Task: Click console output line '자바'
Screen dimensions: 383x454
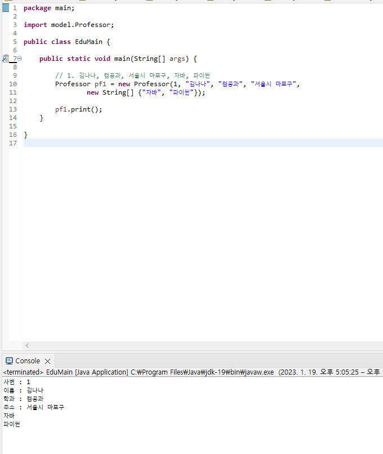Action: [9, 416]
